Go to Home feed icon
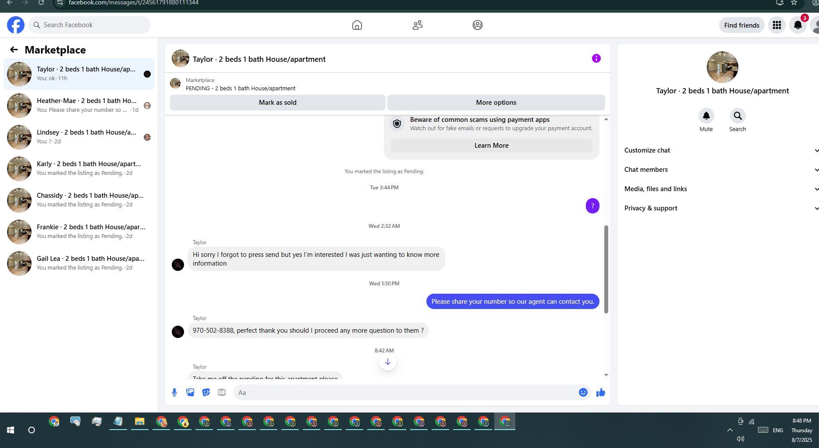819x448 pixels. [x=357, y=25]
